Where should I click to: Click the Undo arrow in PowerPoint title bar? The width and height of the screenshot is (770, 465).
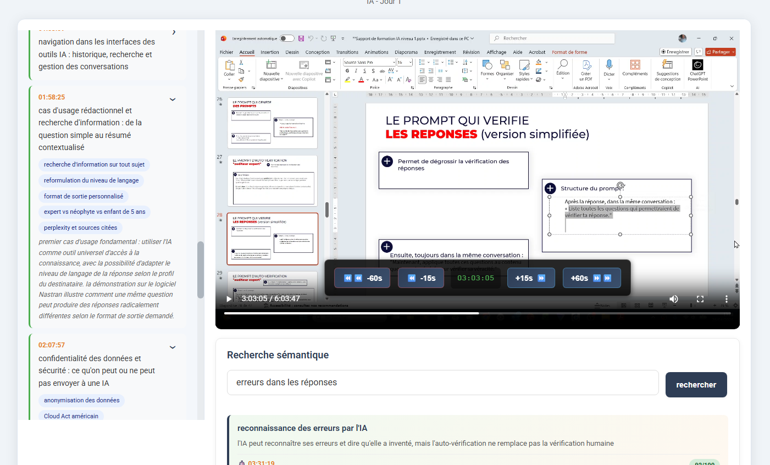coord(311,38)
